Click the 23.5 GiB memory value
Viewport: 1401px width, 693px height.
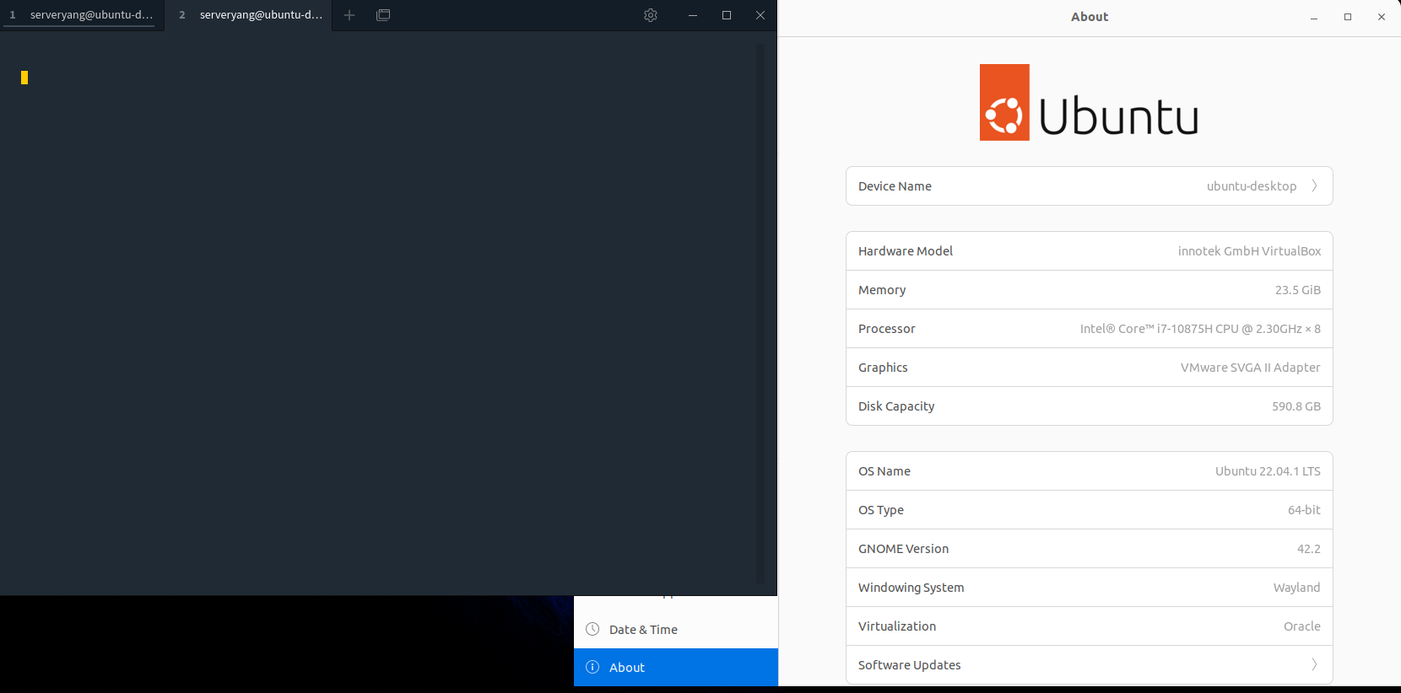pyautogui.click(x=1298, y=290)
